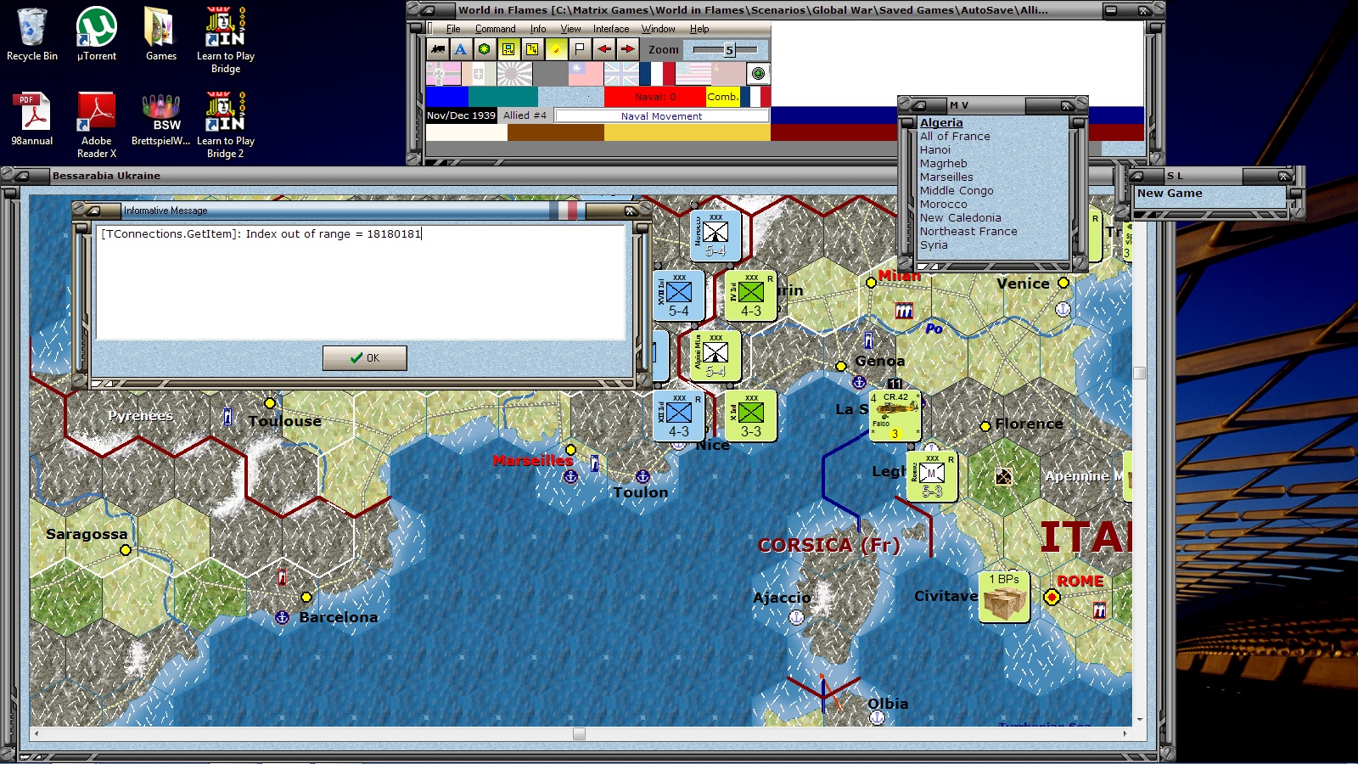Click the white flag toolbar icon
Screen dimensions: 1358x764
click(580, 49)
